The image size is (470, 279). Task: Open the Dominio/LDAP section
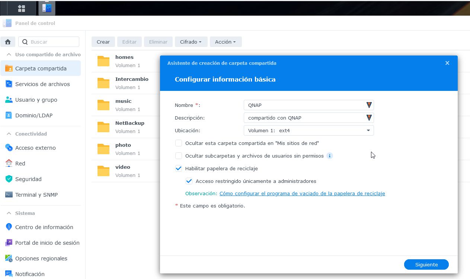tap(33, 115)
